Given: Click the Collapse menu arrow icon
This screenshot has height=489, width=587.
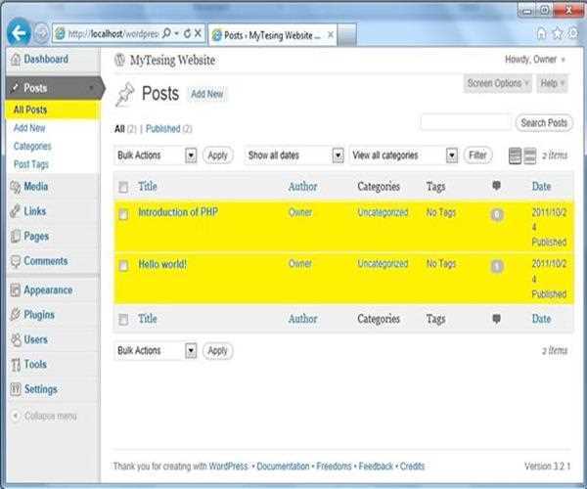Looking at the screenshot, I should click(15, 416).
